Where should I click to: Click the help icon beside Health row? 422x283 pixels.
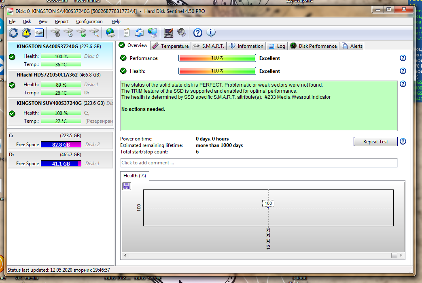pos(403,71)
